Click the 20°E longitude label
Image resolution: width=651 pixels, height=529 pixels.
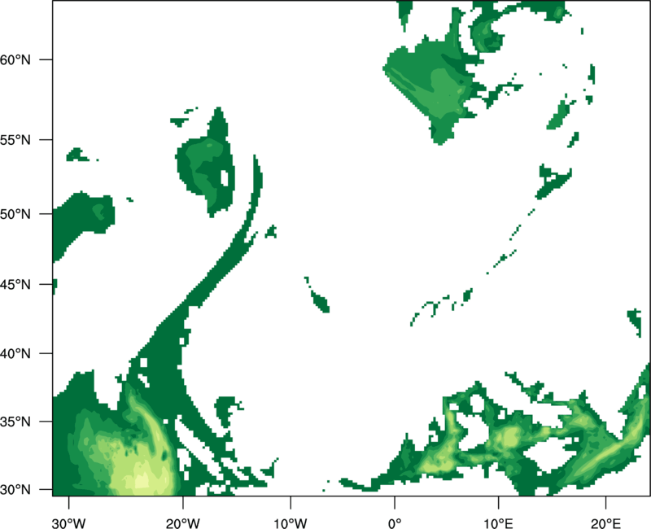tap(605, 523)
